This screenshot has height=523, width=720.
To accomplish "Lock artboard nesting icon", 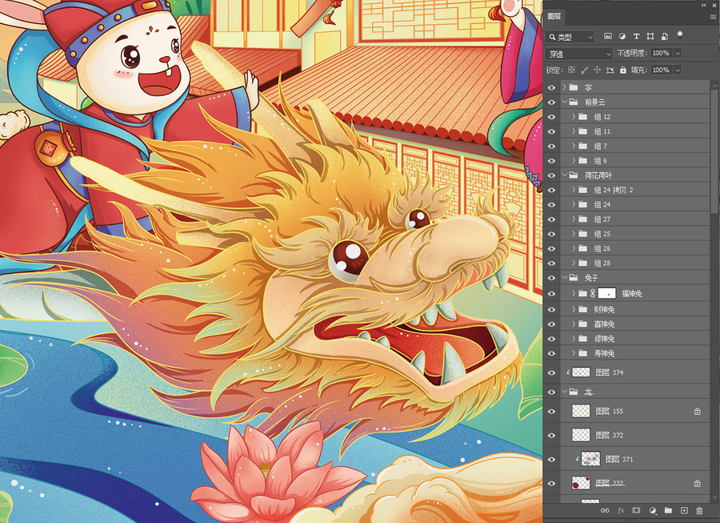I will tap(610, 70).
